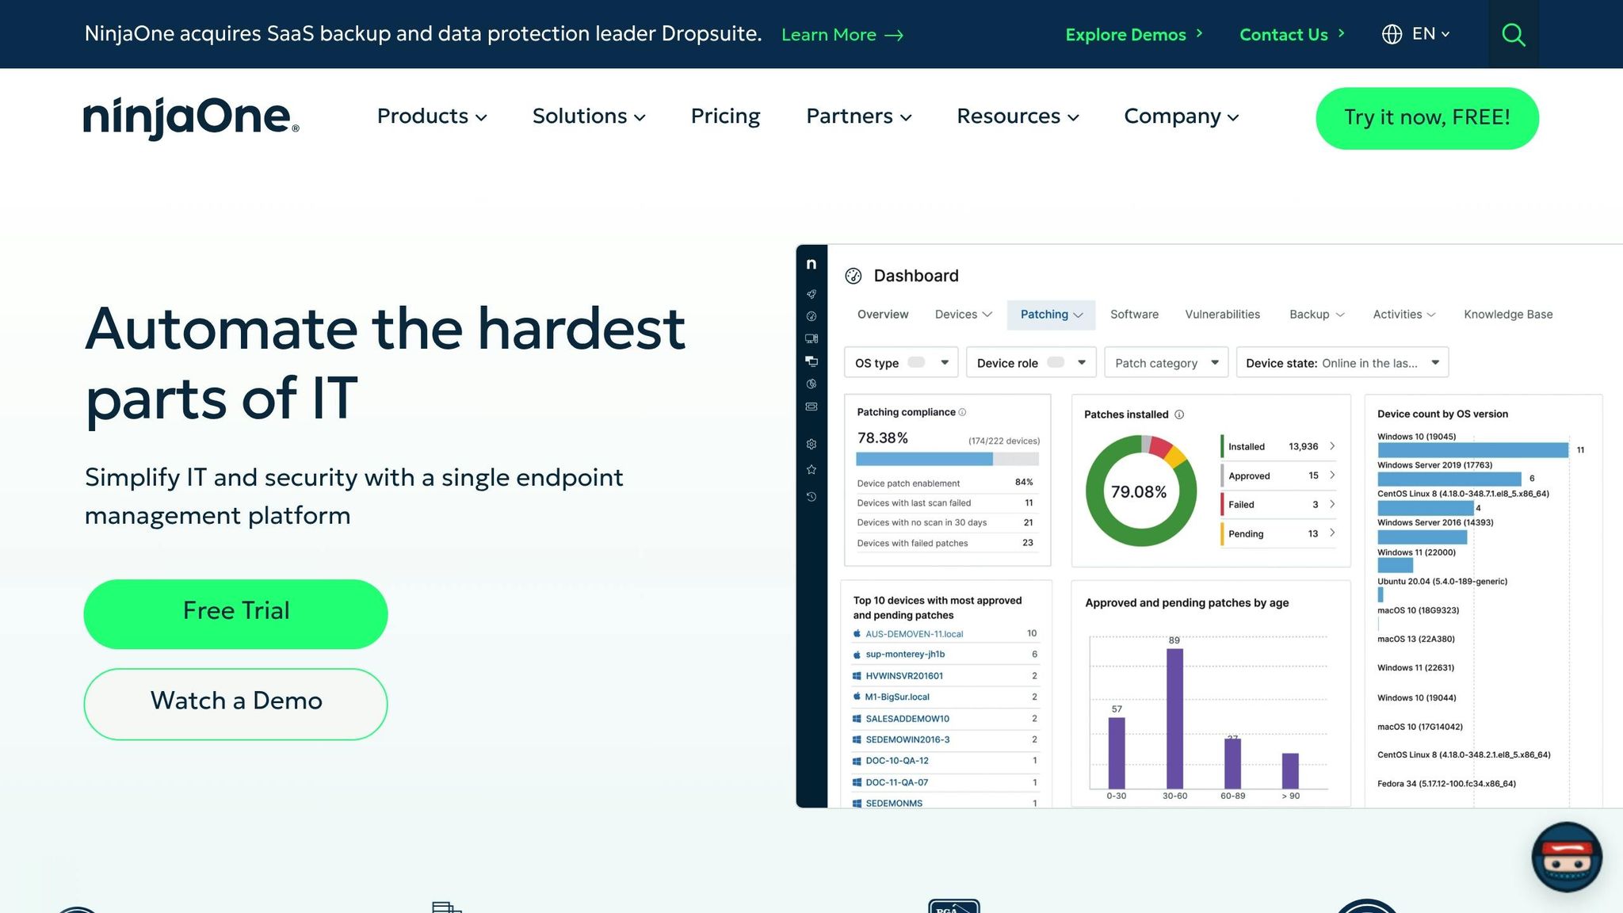Expand the Company menu
The height and width of the screenshot is (913, 1623).
click(1182, 117)
